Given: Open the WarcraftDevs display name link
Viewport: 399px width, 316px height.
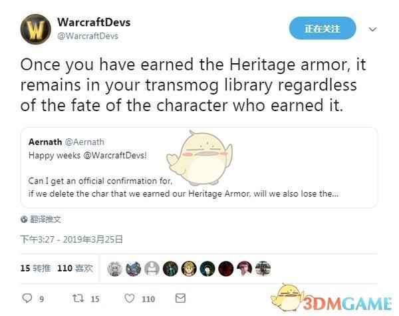Looking at the screenshot, I should 94,22.
